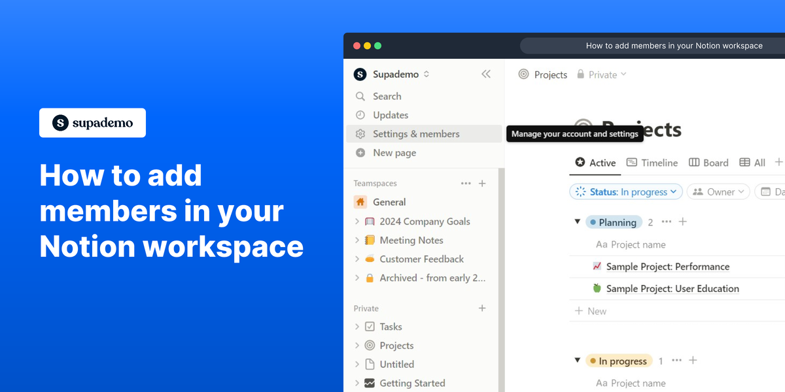785x392 pixels.
Task: Open Settings & members via gear icon
Action: tap(360, 134)
